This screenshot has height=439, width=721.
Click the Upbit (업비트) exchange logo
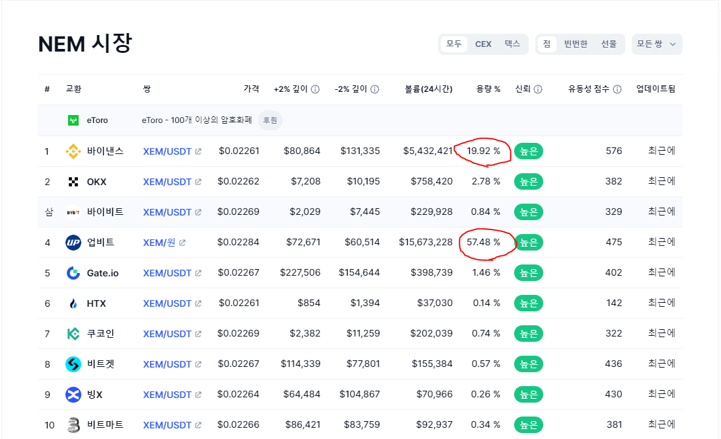pos(73,243)
